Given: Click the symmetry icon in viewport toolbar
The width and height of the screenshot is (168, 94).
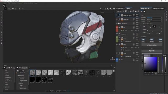Looking at the screenshot, I should pos(13,9).
